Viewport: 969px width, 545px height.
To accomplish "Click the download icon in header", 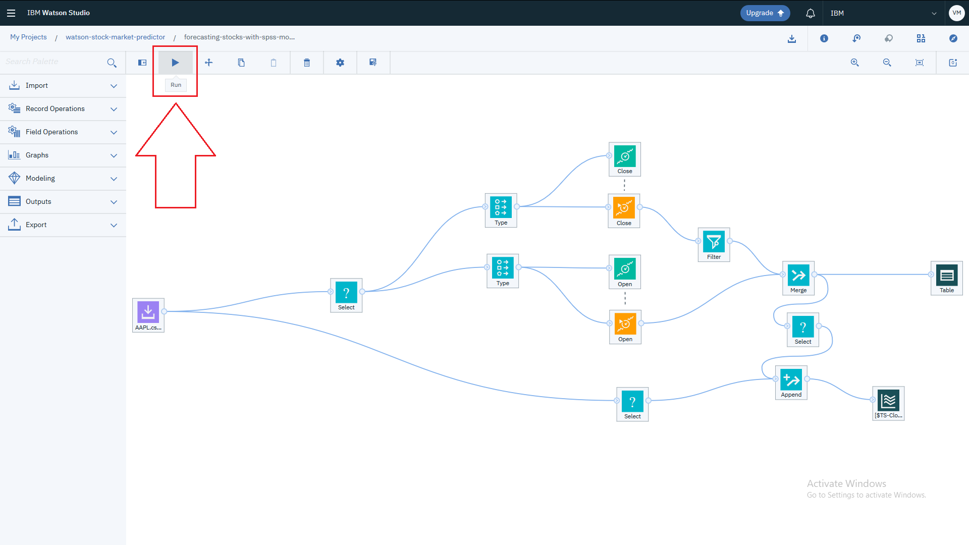I will coord(792,38).
